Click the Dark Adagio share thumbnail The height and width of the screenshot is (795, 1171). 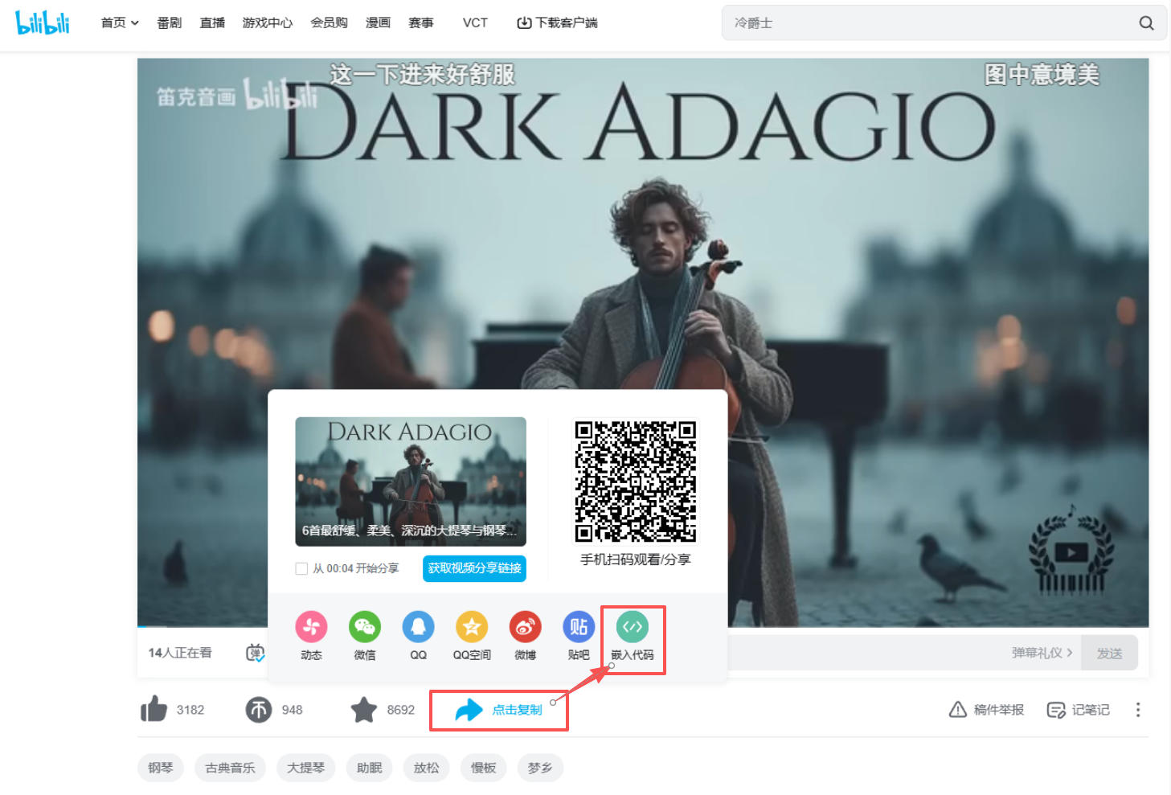pyautogui.click(x=411, y=482)
